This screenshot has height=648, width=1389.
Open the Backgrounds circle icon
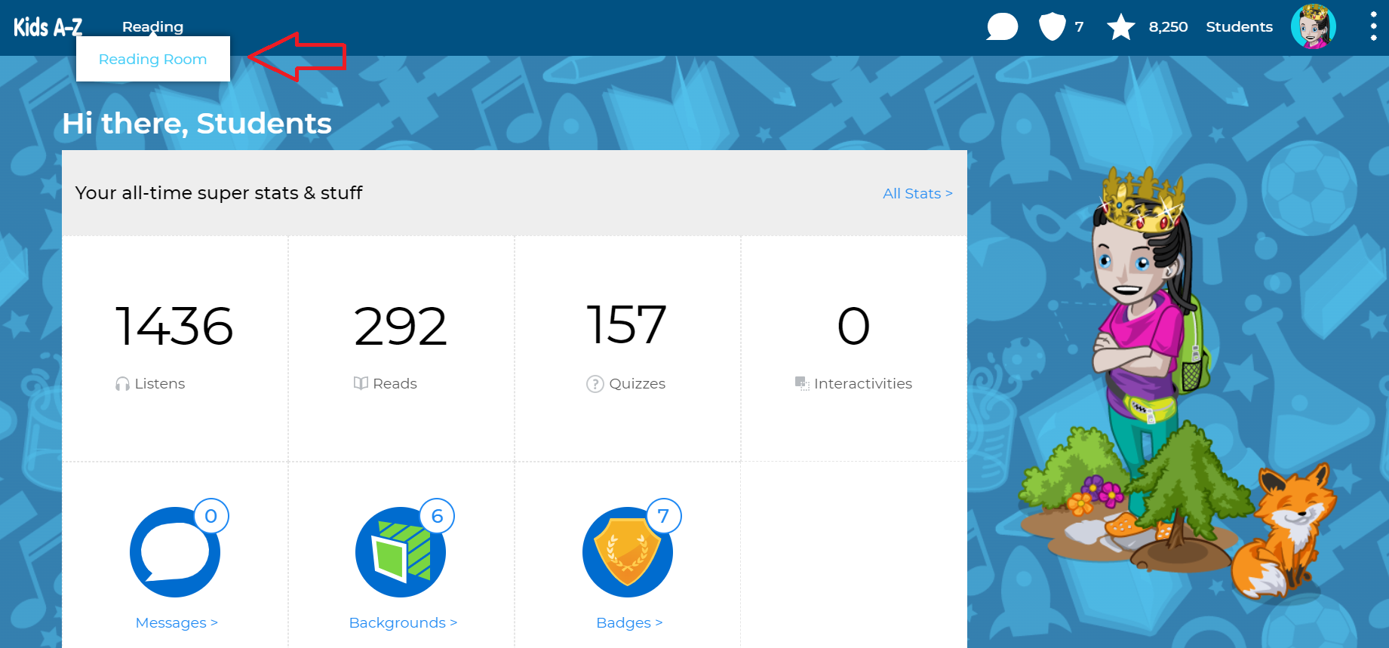coord(401,552)
